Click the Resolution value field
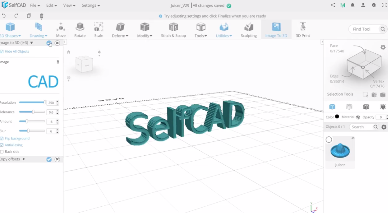 pos(51,103)
